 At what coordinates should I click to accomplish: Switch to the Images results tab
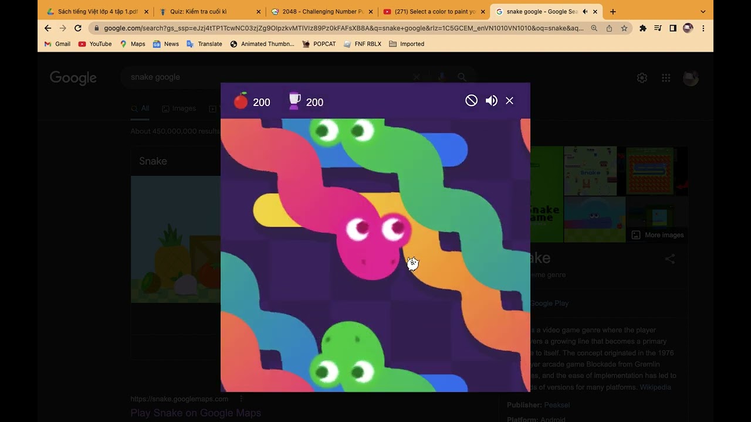coord(179,108)
